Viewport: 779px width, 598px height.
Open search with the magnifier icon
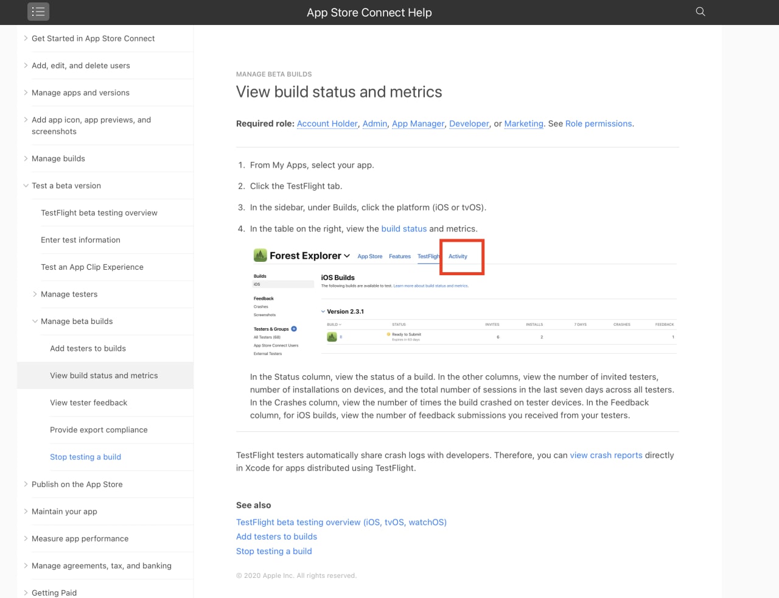(700, 12)
